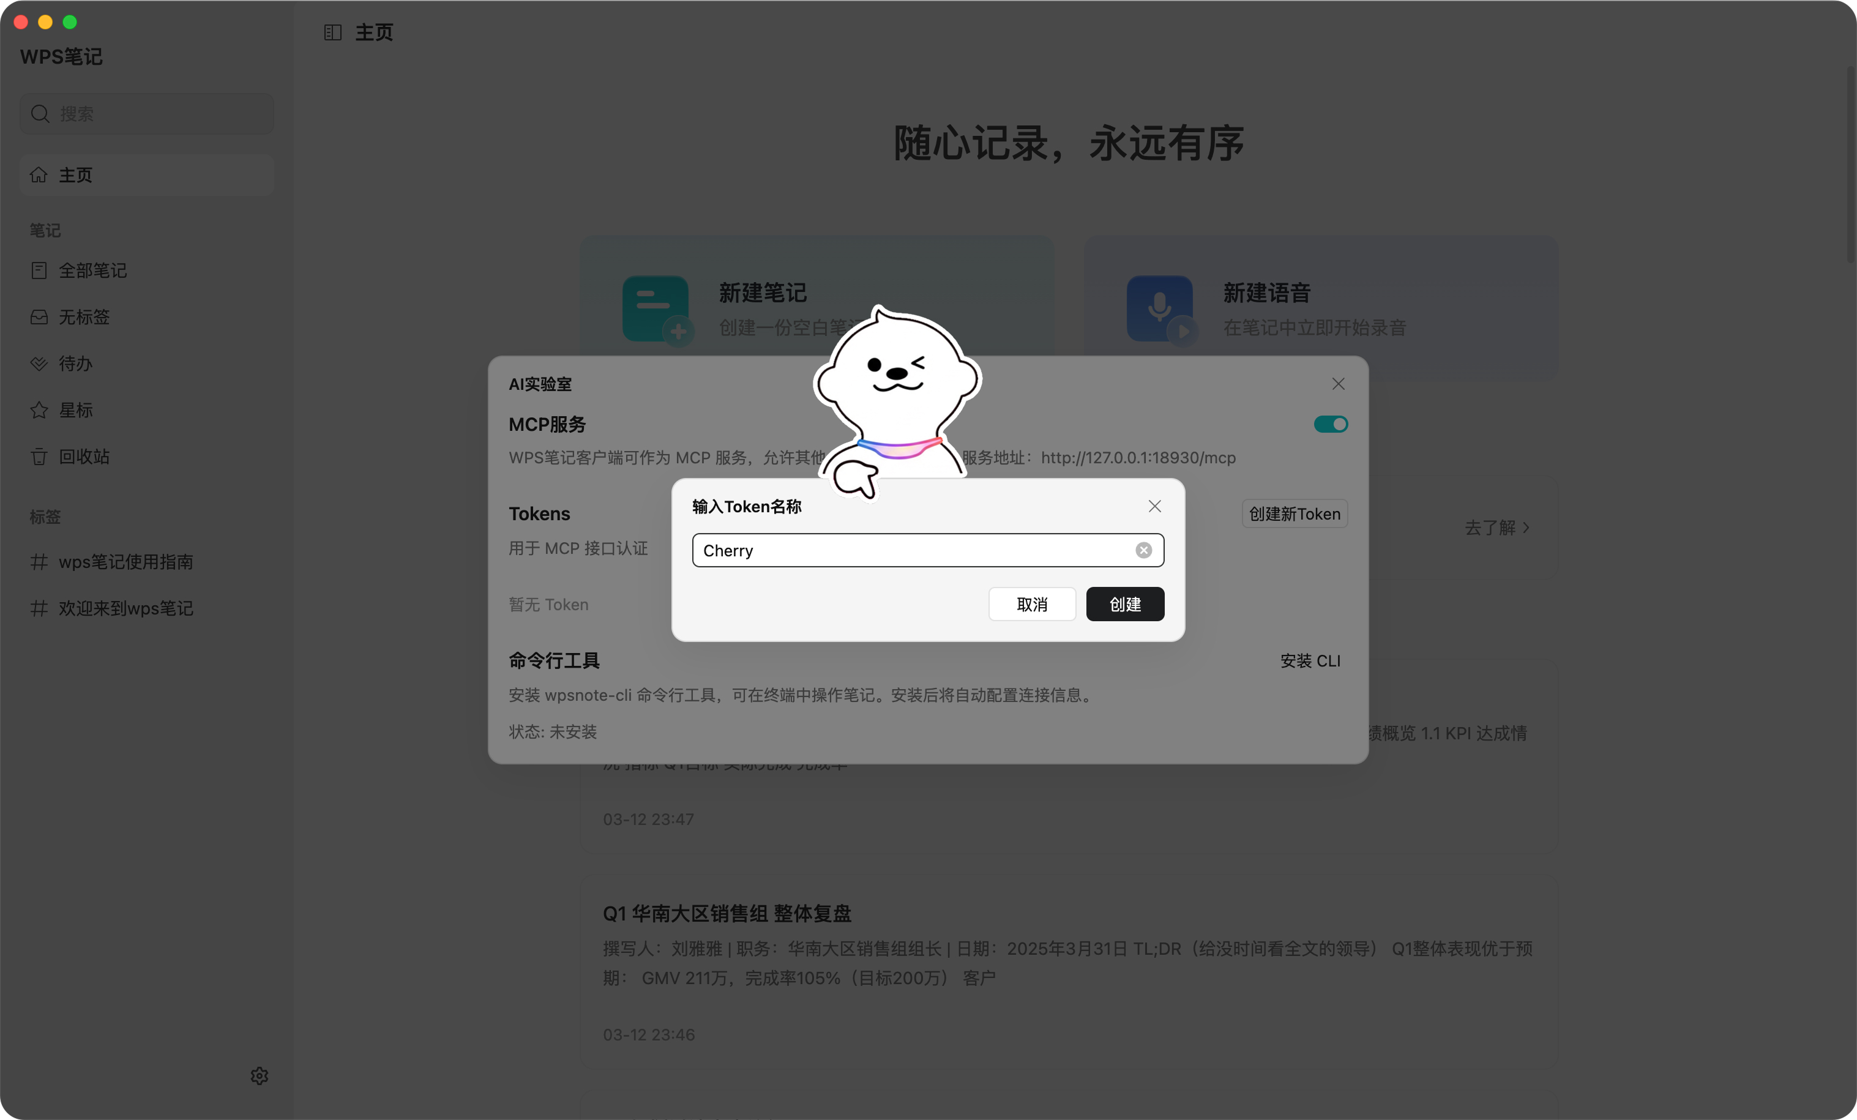Clear the Cherry text with the clear icon
This screenshot has width=1857, height=1120.
[x=1144, y=550]
